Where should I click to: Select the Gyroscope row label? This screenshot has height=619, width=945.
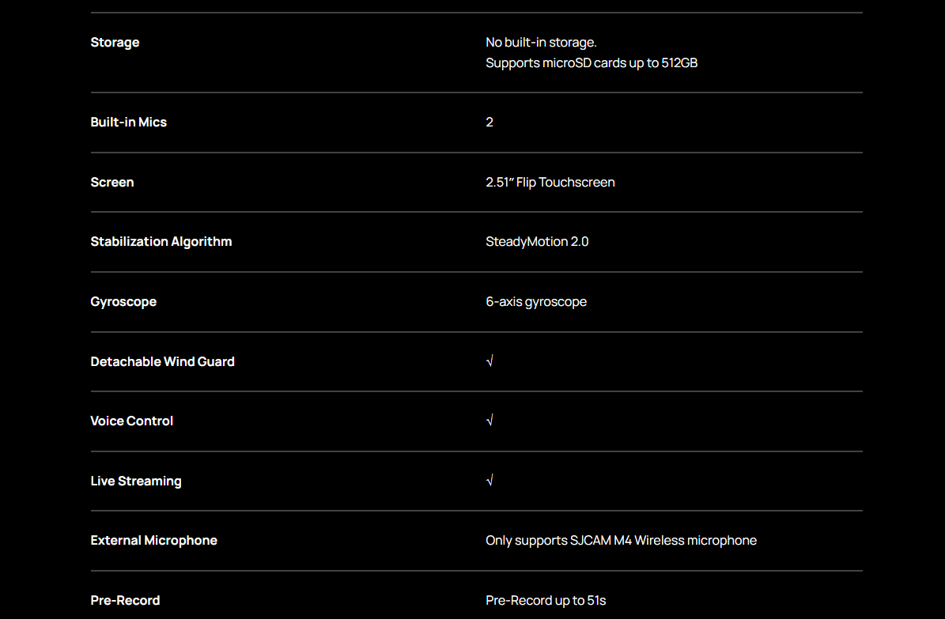click(x=123, y=302)
